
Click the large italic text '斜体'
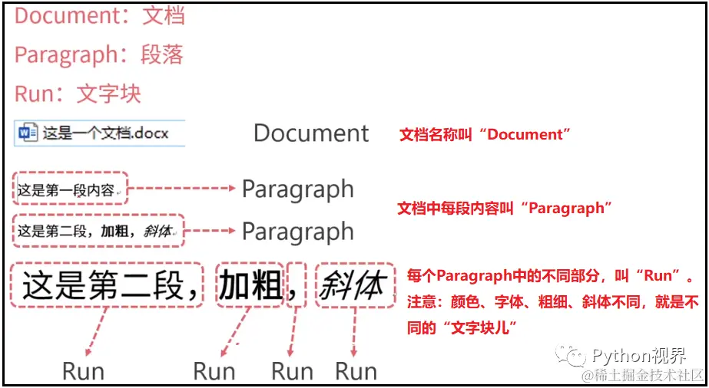coord(353,285)
